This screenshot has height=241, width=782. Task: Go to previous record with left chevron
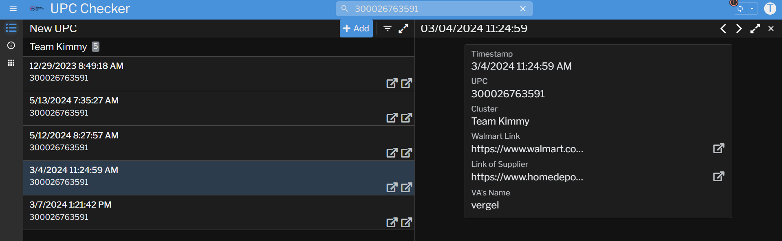[x=723, y=28]
